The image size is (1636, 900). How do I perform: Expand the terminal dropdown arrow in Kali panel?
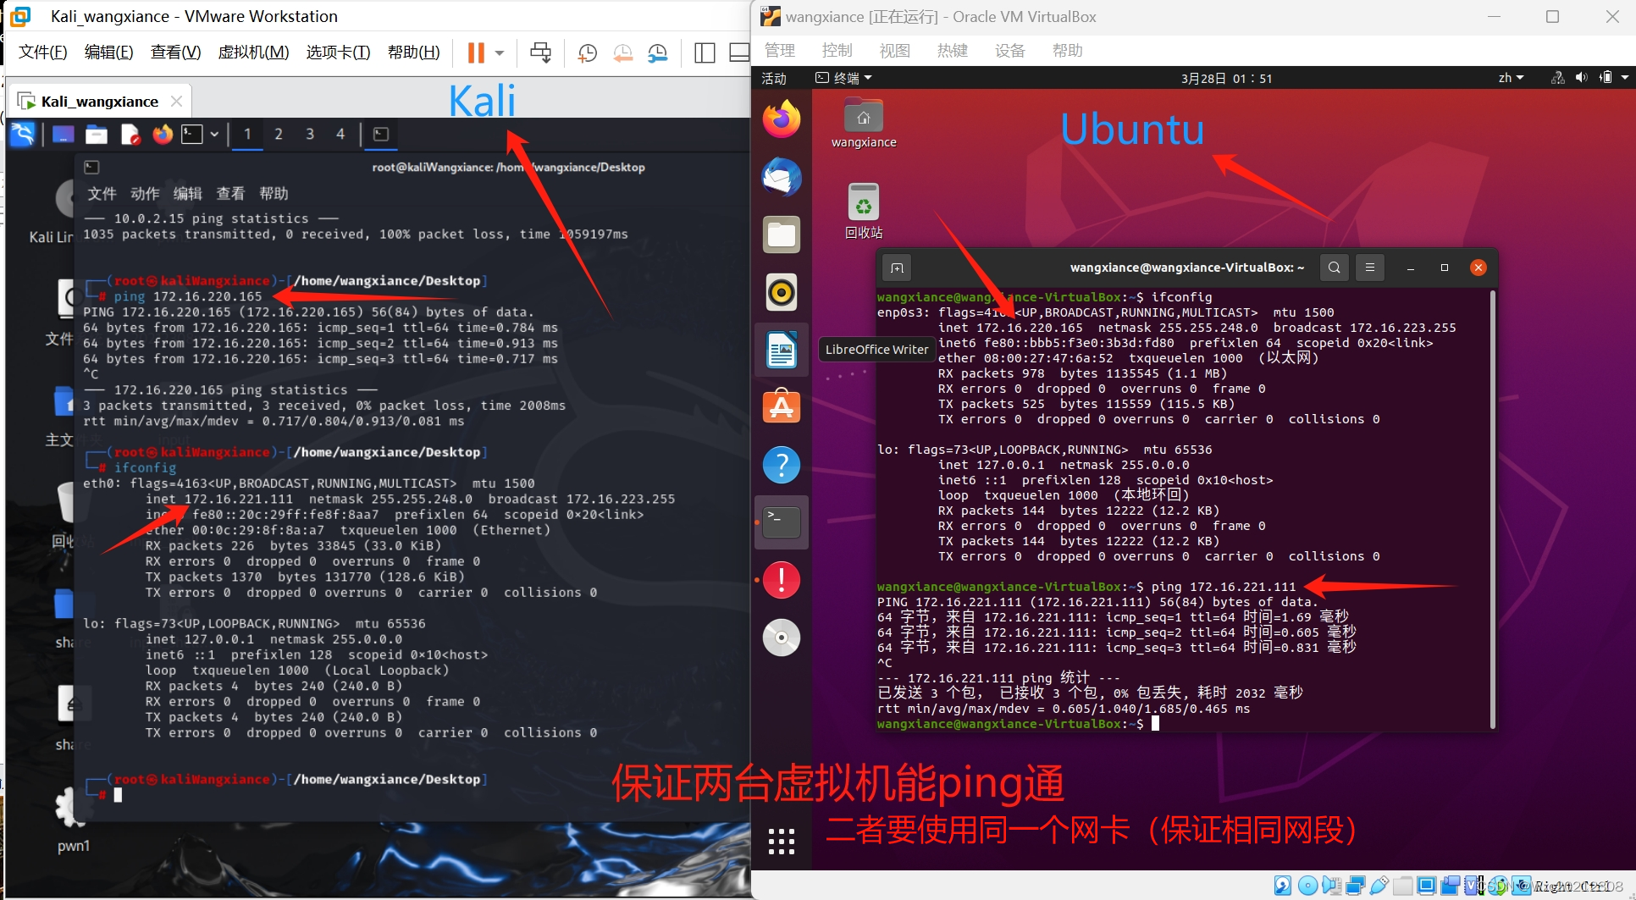point(215,134)
